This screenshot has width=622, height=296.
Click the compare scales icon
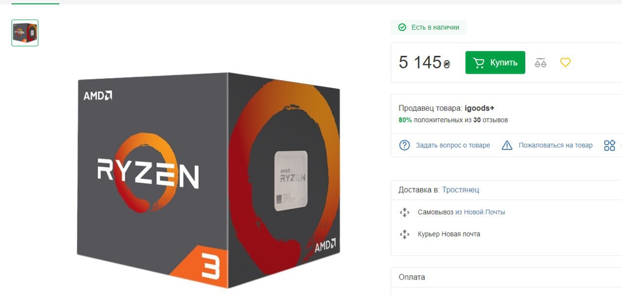click(540, 63)
